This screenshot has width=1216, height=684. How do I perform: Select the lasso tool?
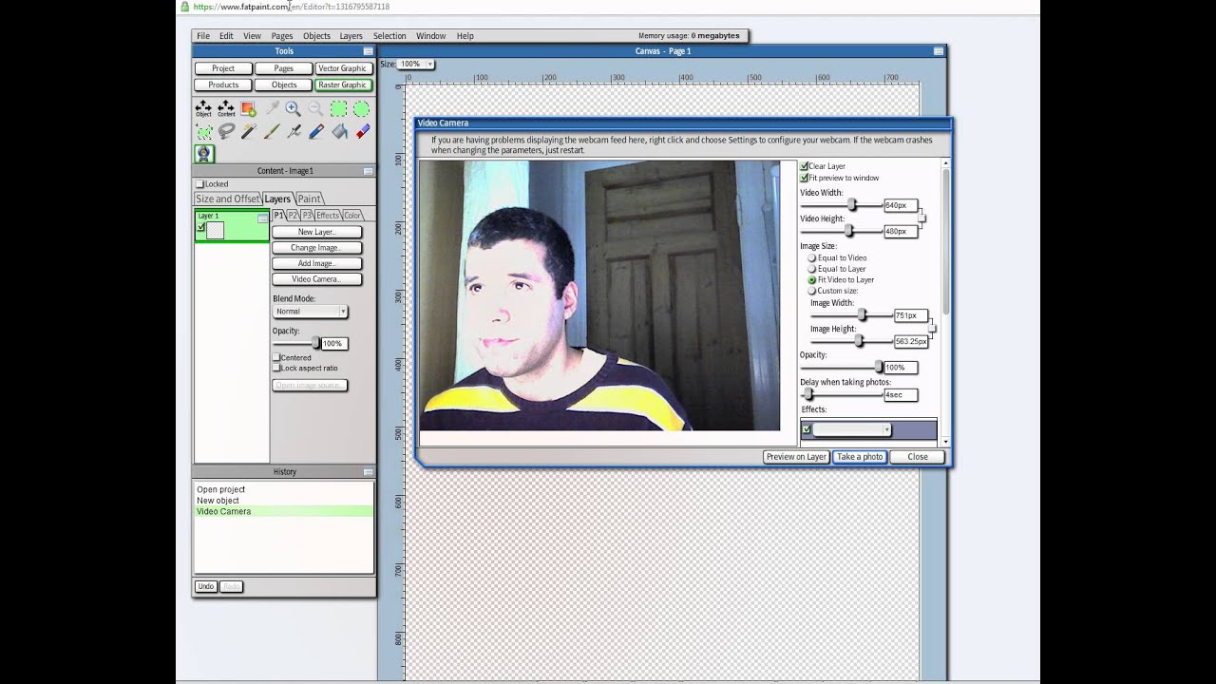point(226,131)
